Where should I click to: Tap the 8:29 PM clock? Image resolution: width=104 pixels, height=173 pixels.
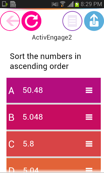tap(91, 4)
